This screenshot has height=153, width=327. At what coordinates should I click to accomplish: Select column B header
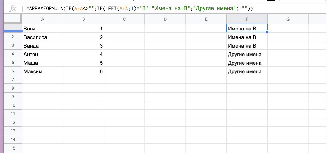coord(83,19)
